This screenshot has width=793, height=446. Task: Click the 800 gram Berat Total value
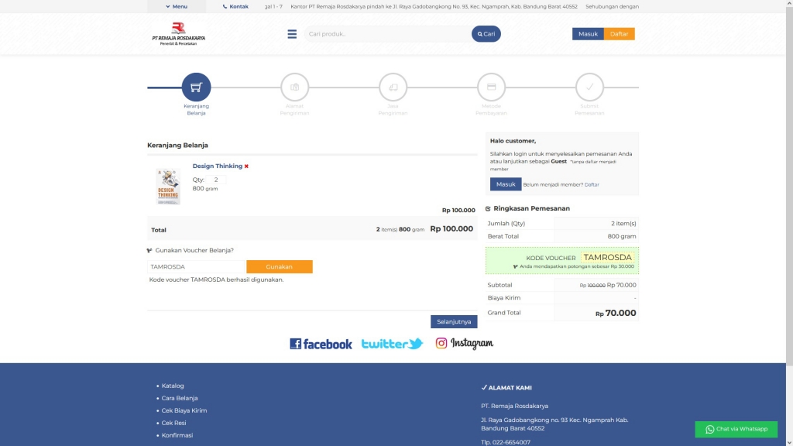622,236
